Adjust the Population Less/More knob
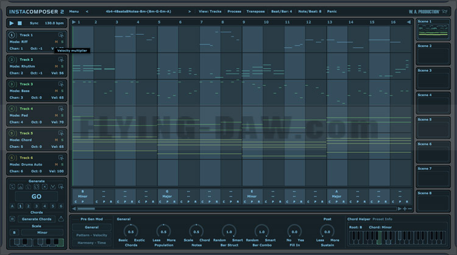 [x=163, y=232]
